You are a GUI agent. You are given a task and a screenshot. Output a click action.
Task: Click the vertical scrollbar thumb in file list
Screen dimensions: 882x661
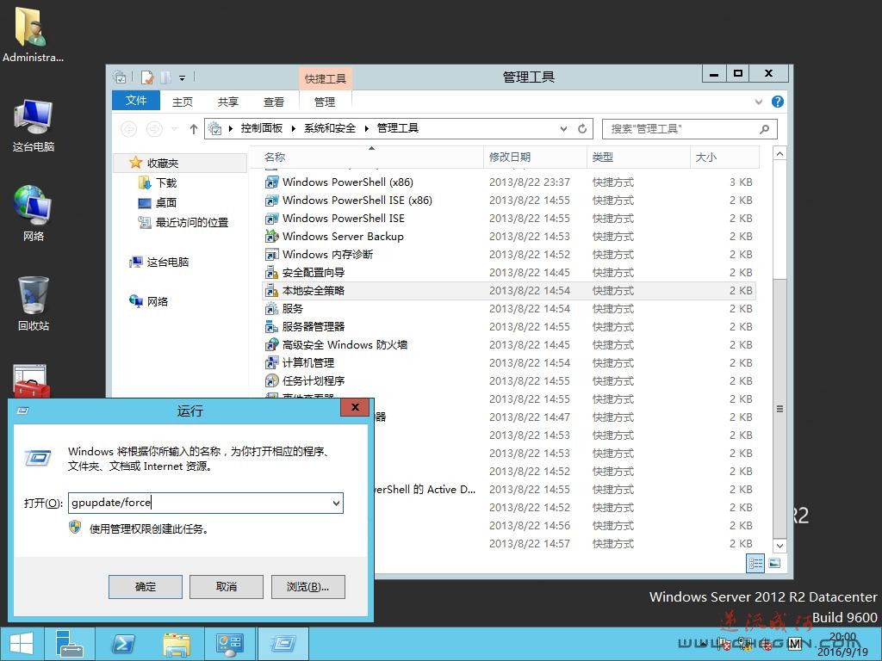click(x=780, y=409)
